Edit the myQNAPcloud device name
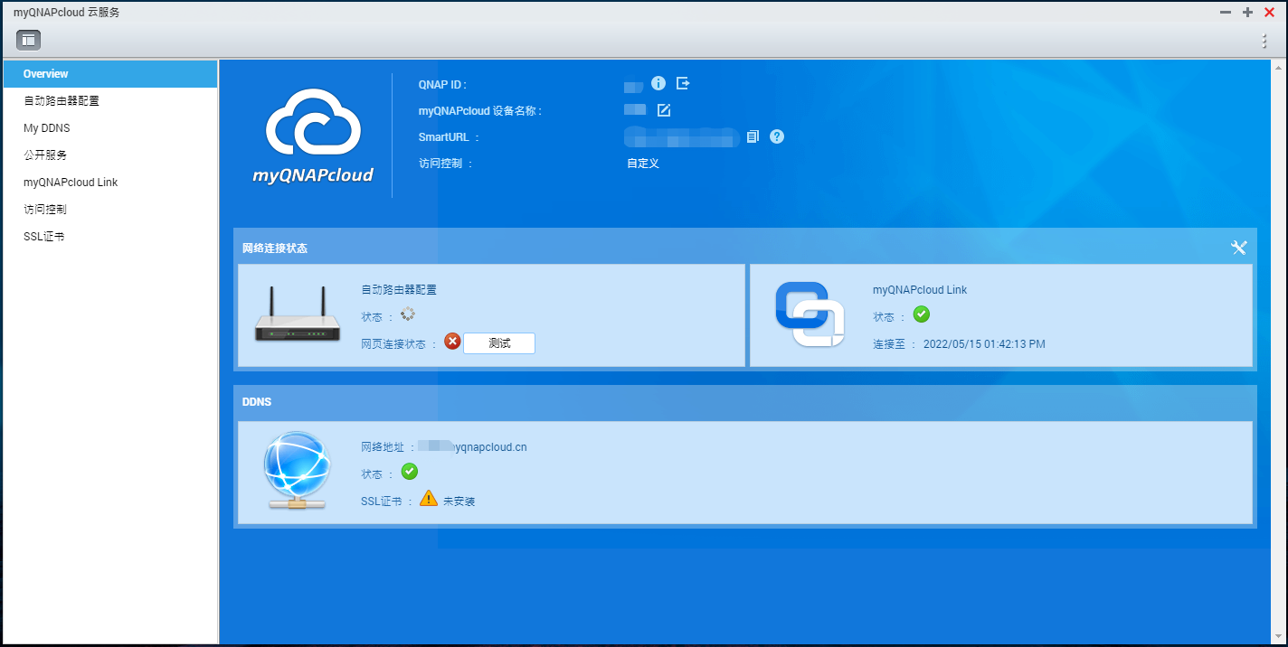Image resolution: width=1288 pixels, height=647 pixels. (664, 110)
